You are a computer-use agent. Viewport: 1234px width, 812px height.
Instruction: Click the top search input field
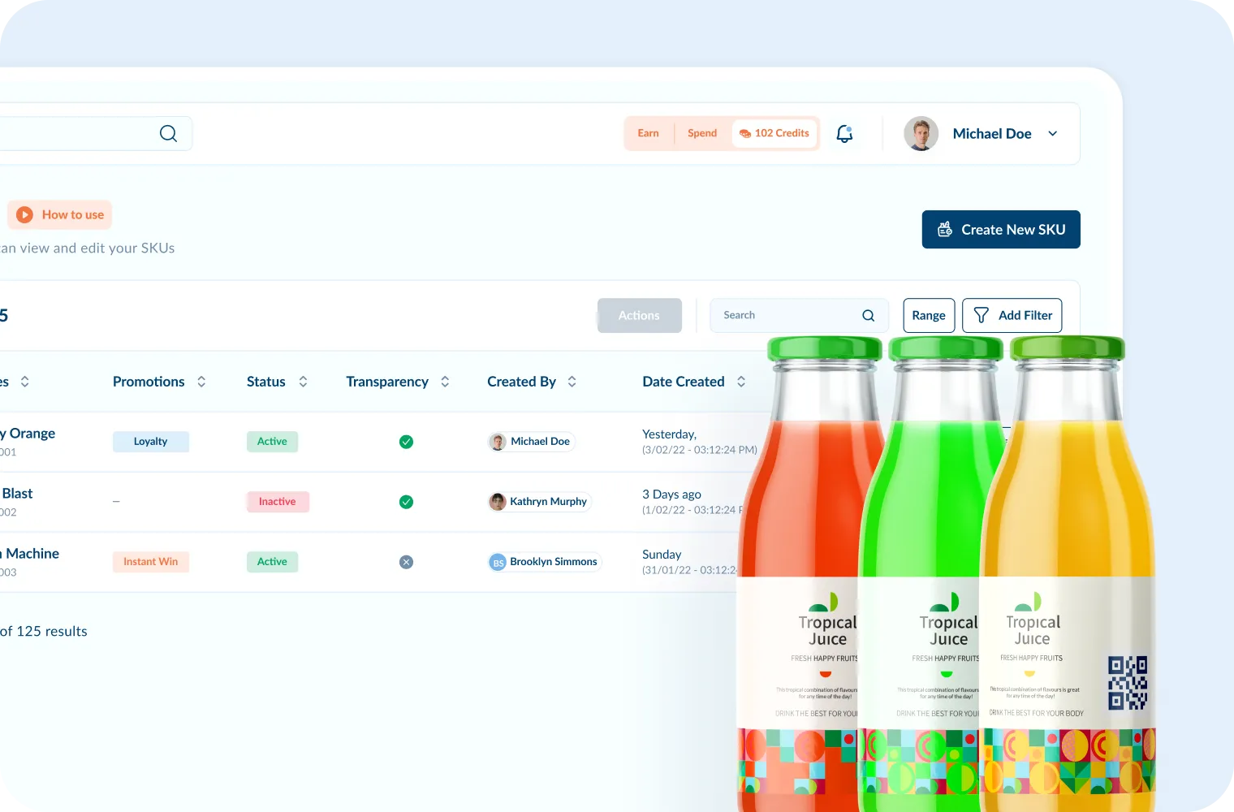click(96, 133)
